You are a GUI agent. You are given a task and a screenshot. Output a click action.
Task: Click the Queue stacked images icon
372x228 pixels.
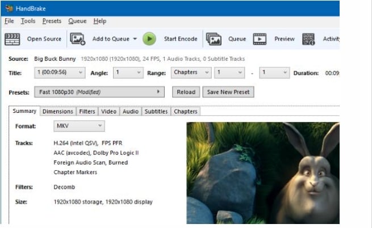click(214, 39)
